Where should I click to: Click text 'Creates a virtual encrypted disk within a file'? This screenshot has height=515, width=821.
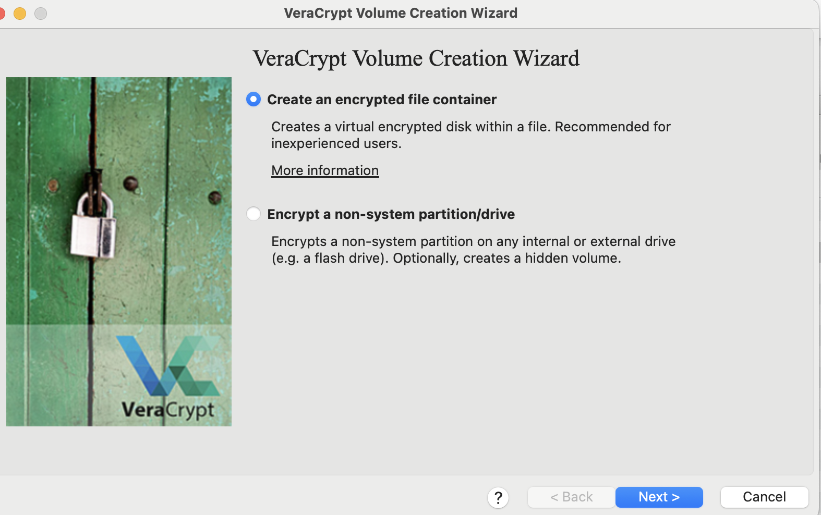pyautogui.click(x=410, y=127)
